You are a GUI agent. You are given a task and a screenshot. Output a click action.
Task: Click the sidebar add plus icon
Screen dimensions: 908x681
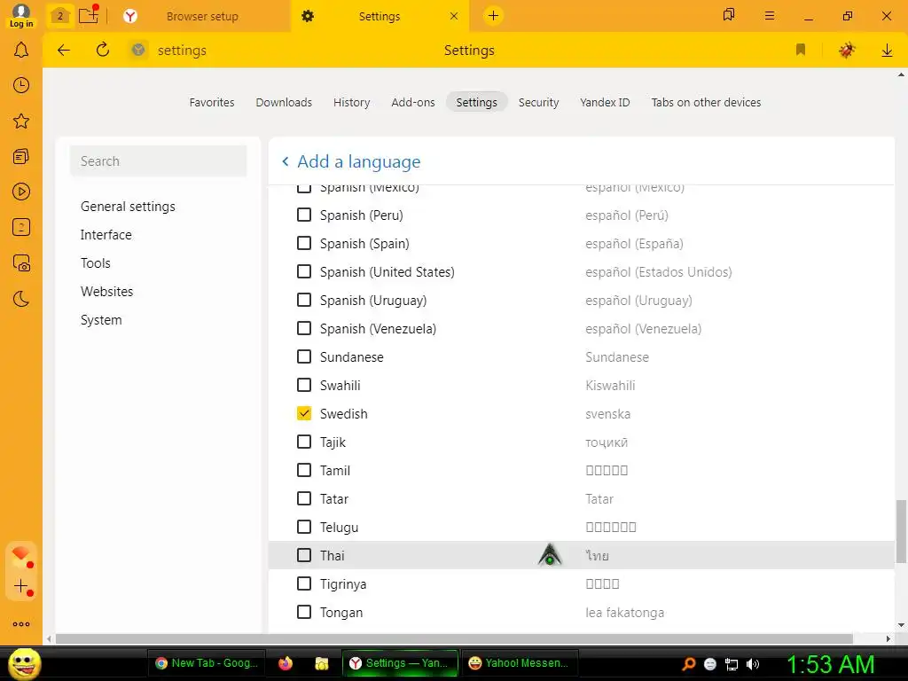click(x=21, y=586)
